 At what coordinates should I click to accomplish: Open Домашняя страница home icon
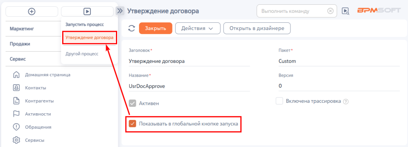coord(16,75)
